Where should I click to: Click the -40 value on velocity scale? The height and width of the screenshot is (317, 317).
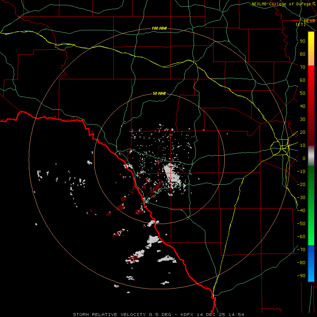[301, 211]
